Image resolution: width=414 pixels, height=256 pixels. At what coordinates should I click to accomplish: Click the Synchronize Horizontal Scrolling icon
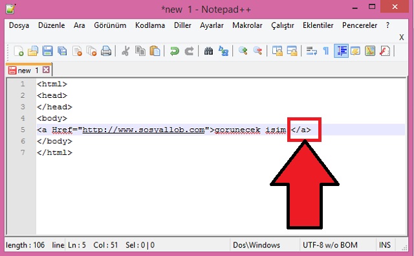point(292,51)
